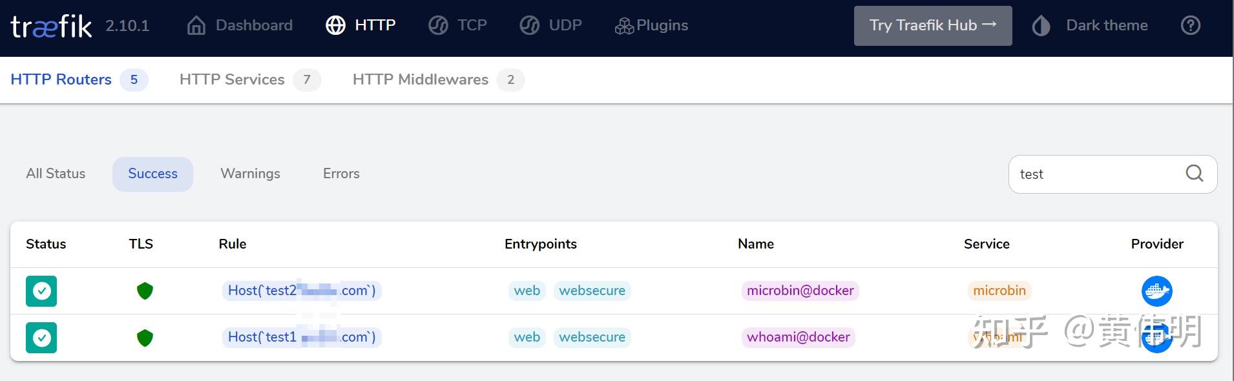Switch to the HTTP Services tab

pos(232,79)
